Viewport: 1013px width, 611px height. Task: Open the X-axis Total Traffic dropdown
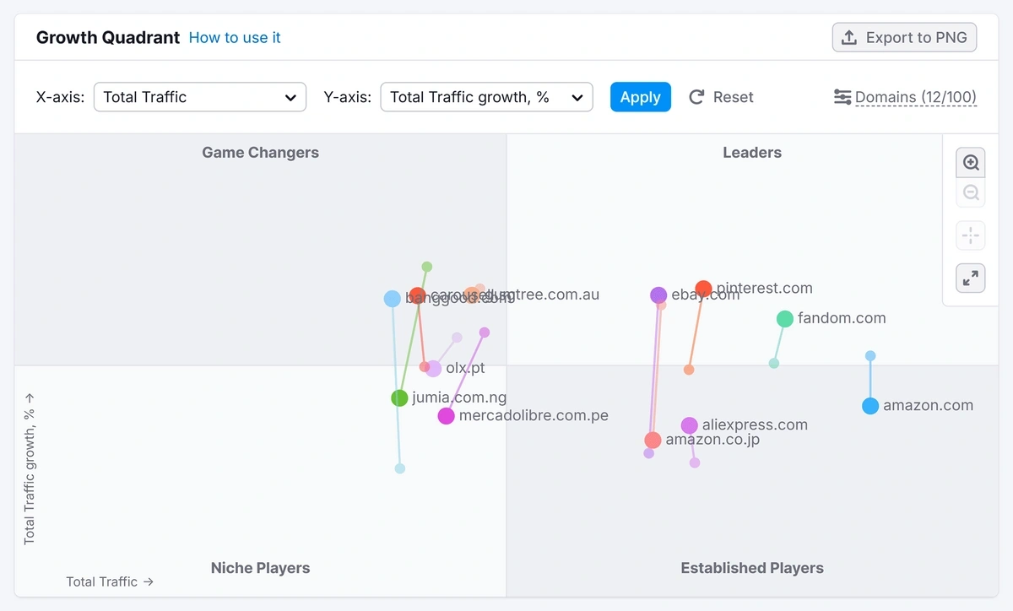200,97
